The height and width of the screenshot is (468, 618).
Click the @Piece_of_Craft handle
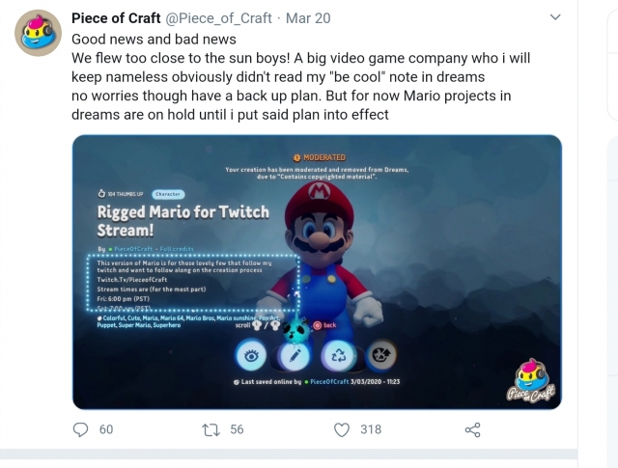[224, 18]
